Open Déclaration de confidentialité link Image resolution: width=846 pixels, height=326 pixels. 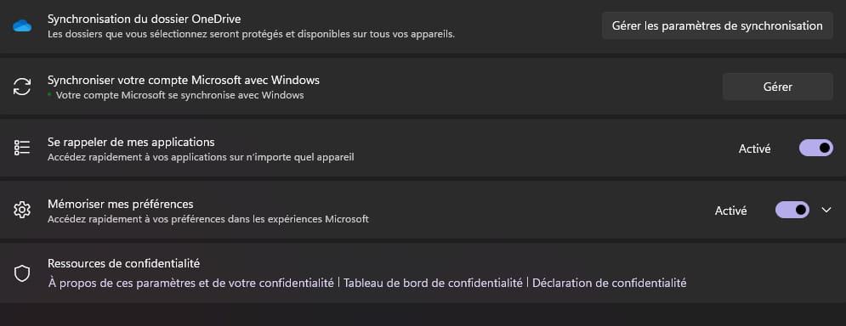pyautogui.click(x=609, y=283)
